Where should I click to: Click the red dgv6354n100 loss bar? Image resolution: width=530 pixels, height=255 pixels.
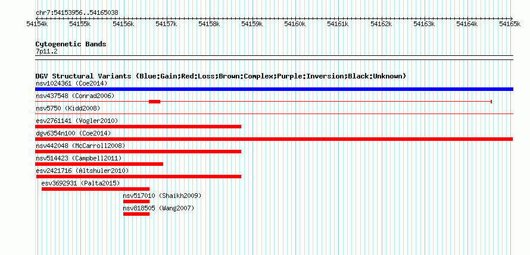click(274, 139)
